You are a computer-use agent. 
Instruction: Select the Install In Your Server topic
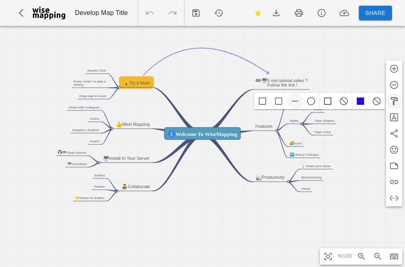126,159
